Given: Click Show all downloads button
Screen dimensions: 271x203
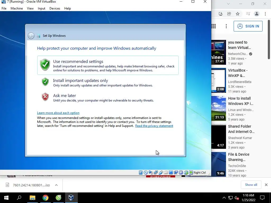Looking at the screenshot, I should click(251, 185).
